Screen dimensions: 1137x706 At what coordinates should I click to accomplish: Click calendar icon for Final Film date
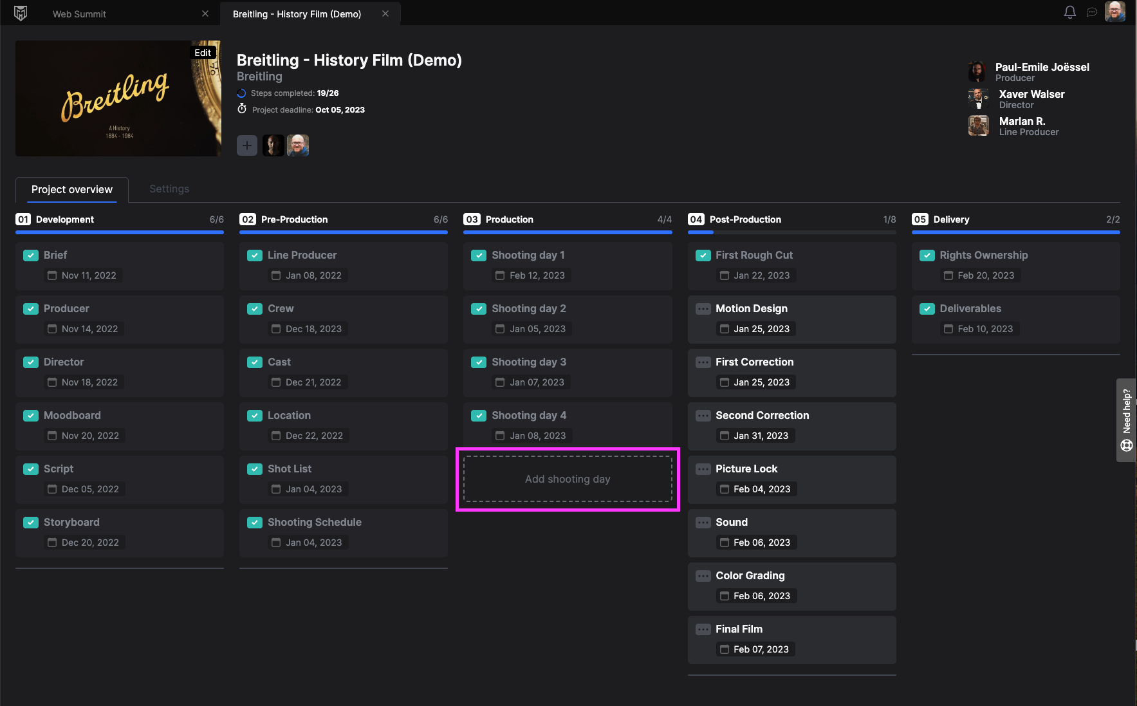click(724, 649)
